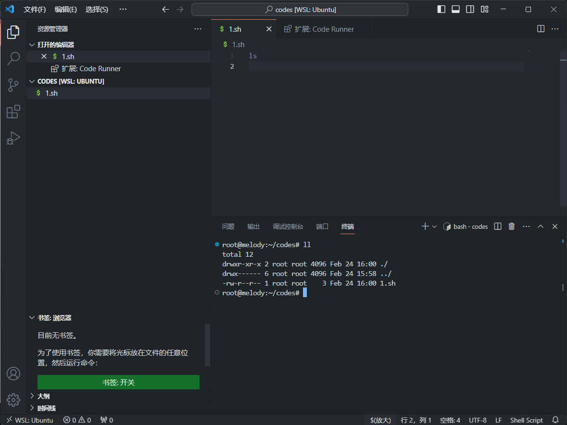Screen dimensions: 567x425
Task: Open terminal panel more actions ellipsis
Action: point(526,226)
